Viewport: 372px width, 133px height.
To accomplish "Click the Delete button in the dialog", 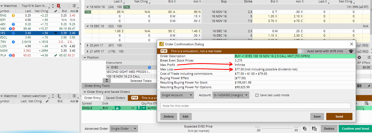I will coord(169,117).
